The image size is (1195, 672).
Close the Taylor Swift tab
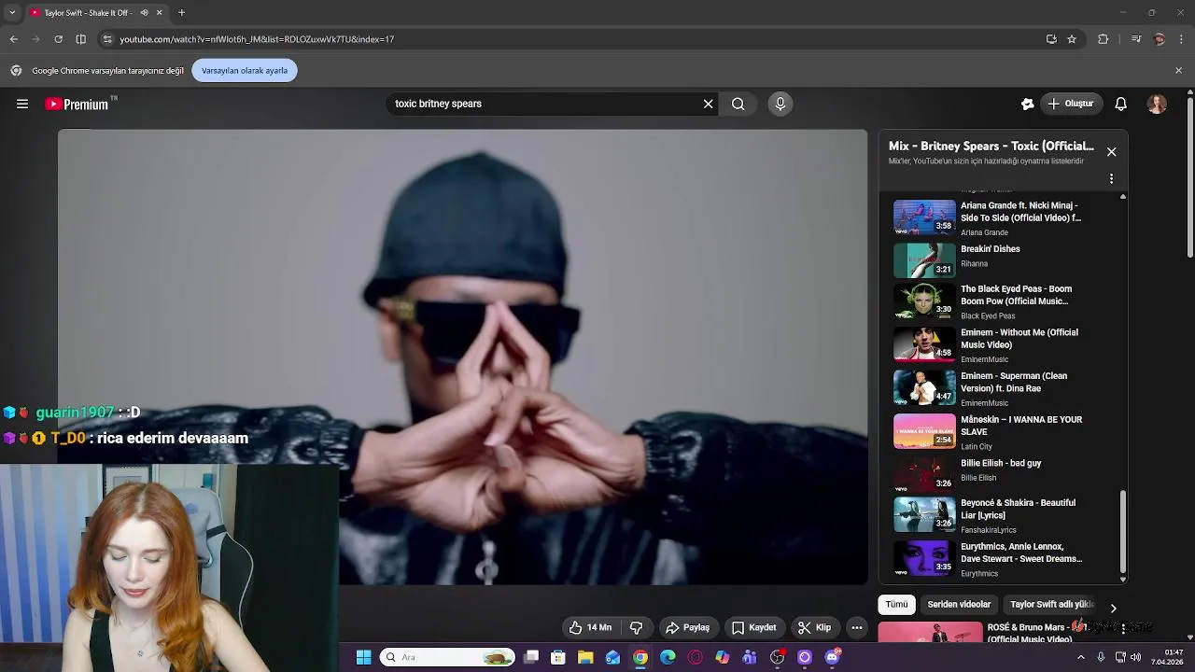[159, 13]
